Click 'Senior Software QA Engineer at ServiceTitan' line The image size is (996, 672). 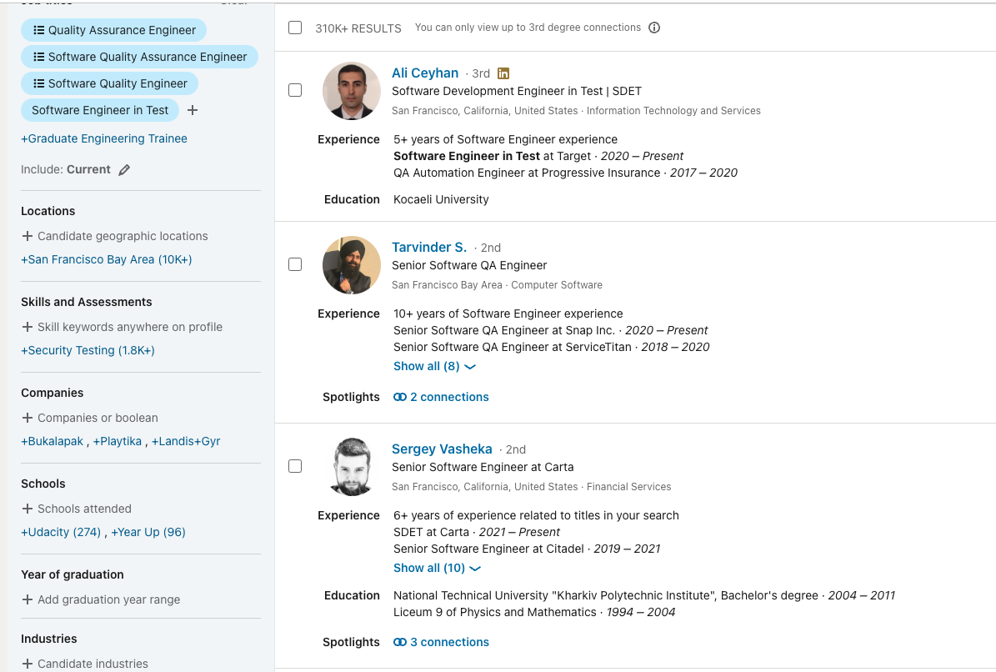coord(552,347)
